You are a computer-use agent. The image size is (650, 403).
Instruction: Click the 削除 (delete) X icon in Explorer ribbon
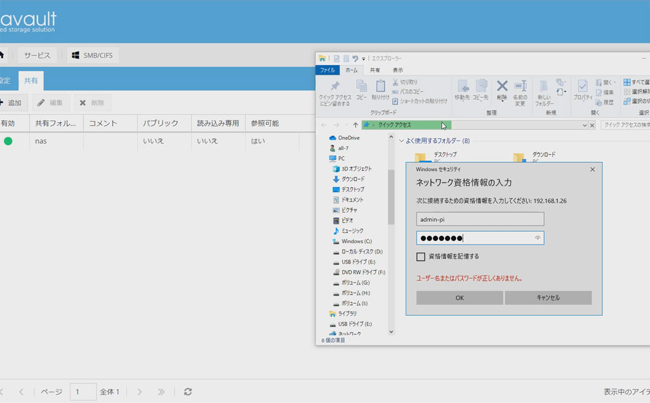click(501, 86)
